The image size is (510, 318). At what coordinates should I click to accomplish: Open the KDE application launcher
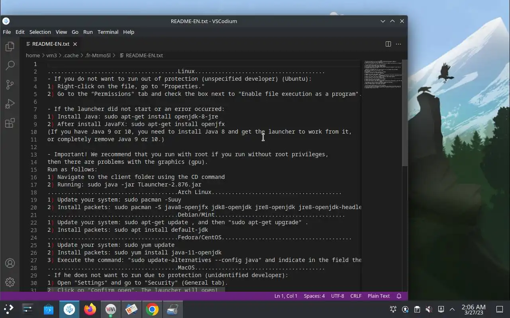point(8,309)
